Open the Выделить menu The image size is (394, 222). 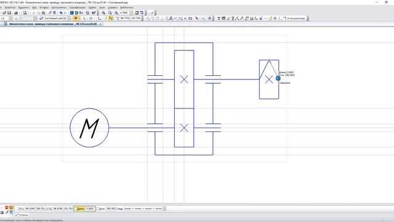pos(24,7)
